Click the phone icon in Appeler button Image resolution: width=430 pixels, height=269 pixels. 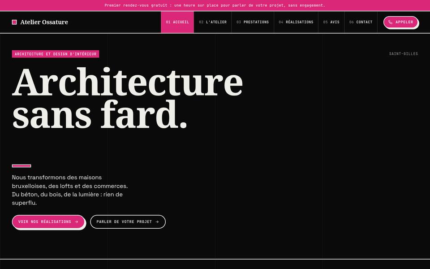(390, 22)
